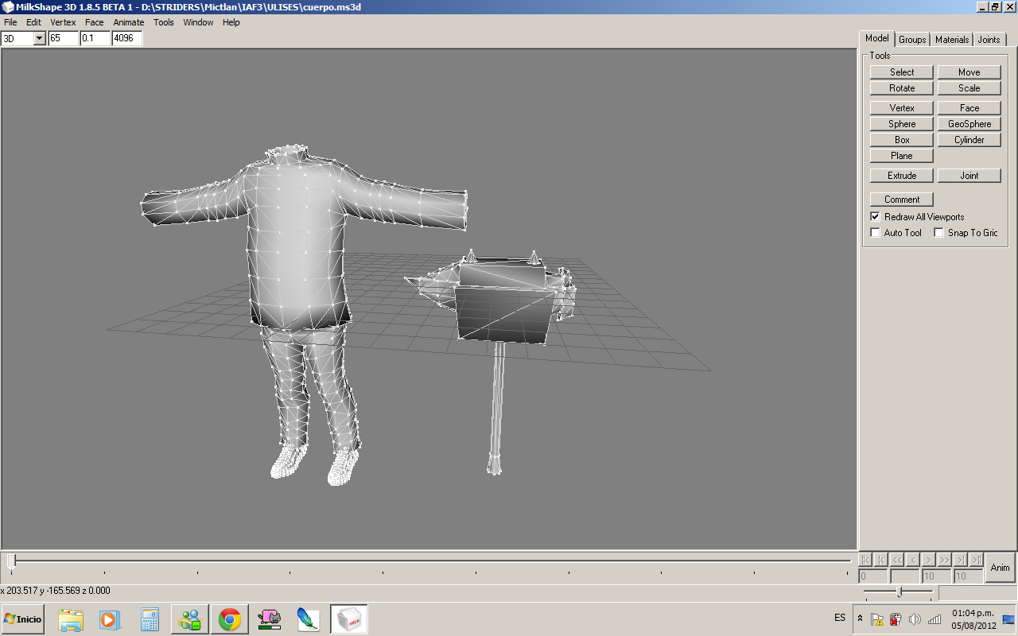Toggle Redraw All Viewports checkbox
Screen dimensions: 1018x636
(876, 217)
